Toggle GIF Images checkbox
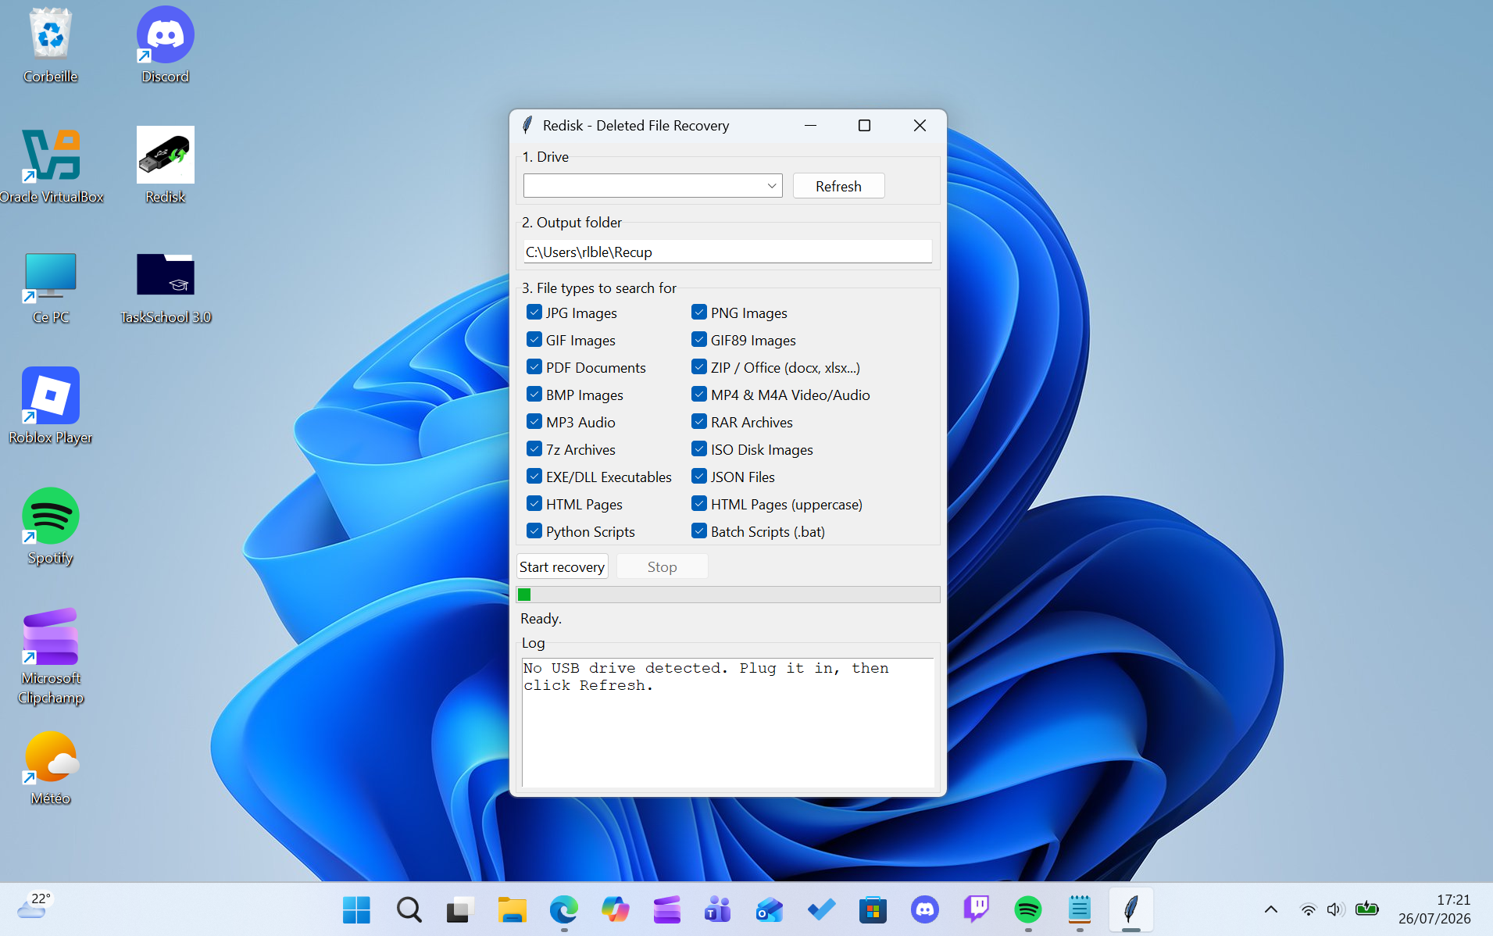Viewport: 1493px width, 936px height. point(534,340)
